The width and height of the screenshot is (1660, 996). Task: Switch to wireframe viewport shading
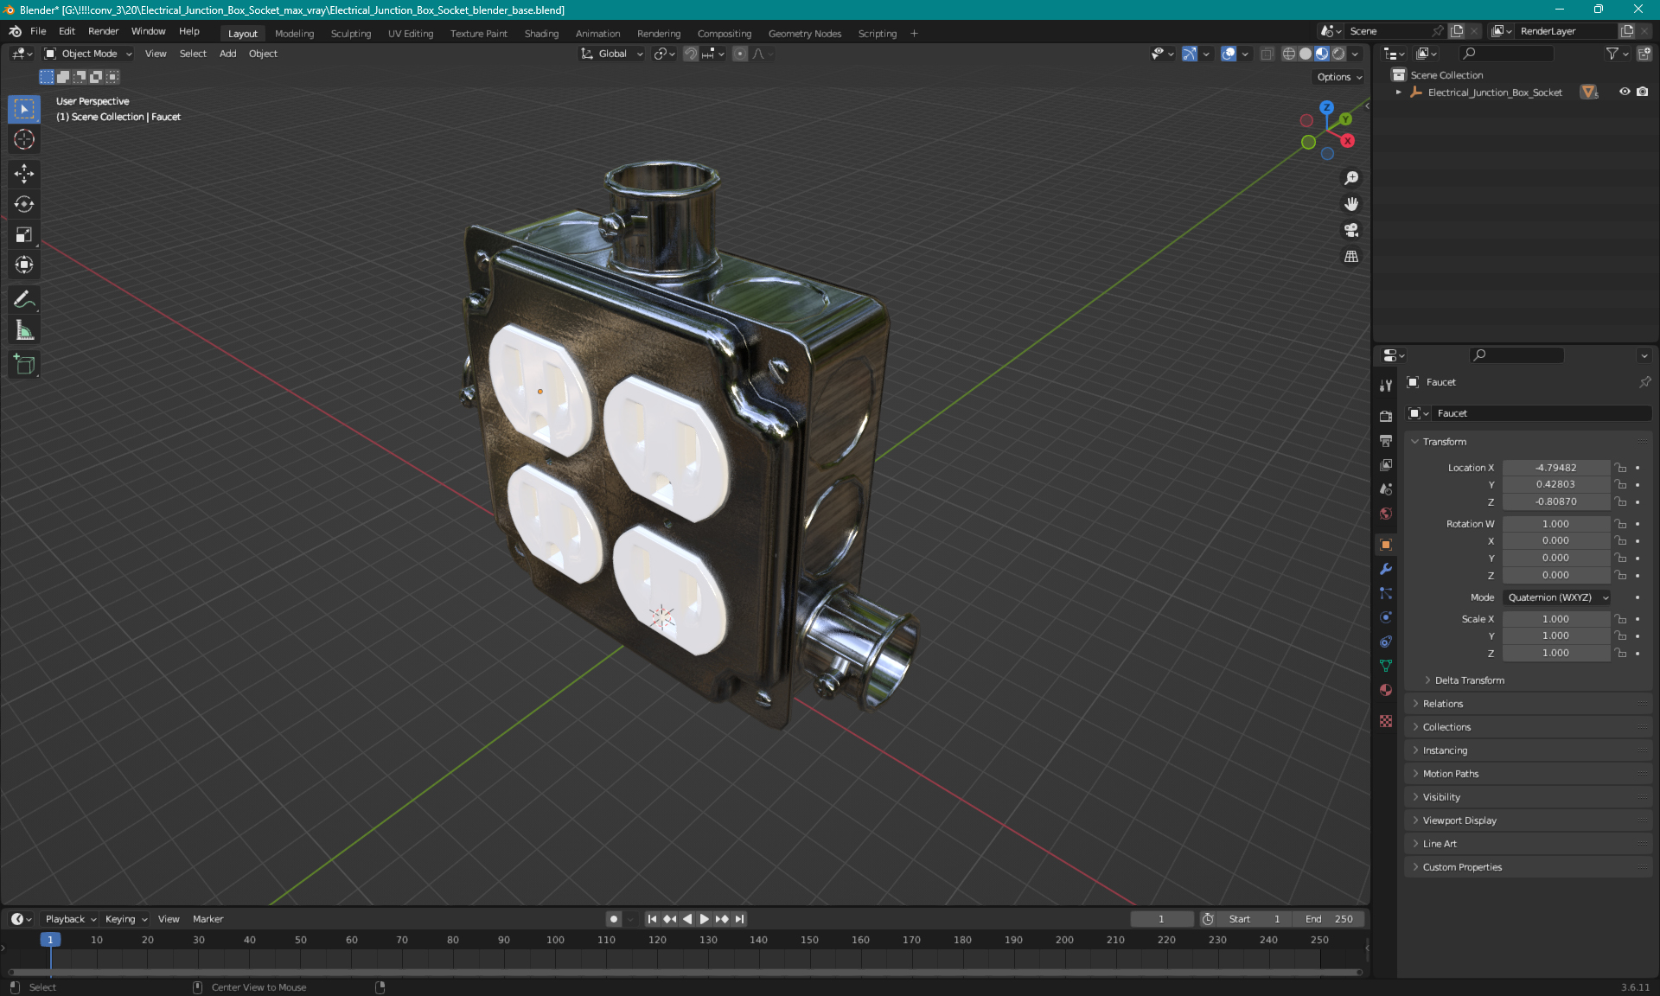[1289, 54]
